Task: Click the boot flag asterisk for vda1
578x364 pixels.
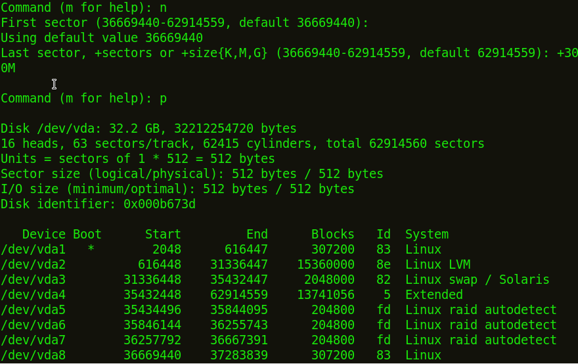Action: 91,249
